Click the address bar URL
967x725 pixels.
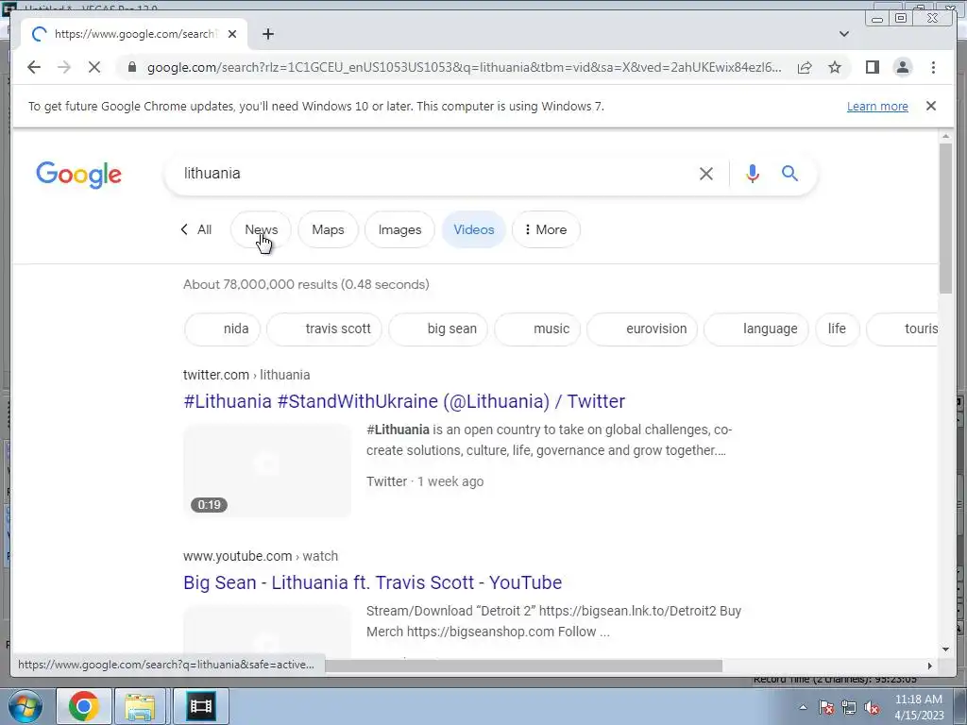[x=465, y=67]
